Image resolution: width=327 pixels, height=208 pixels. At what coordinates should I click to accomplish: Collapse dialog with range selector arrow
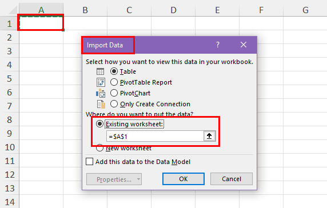click(209, 136)
